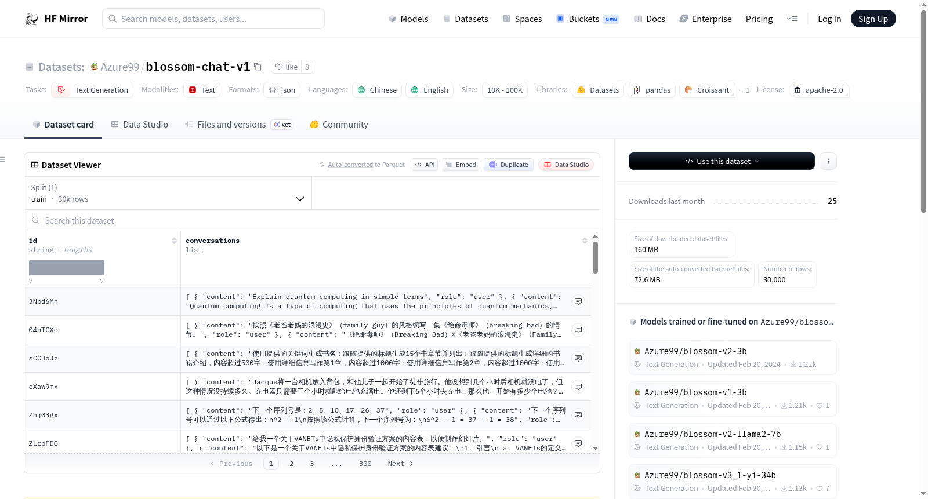Select the Datasets library tag
928x499 pixels.
(x=598, y=90)
